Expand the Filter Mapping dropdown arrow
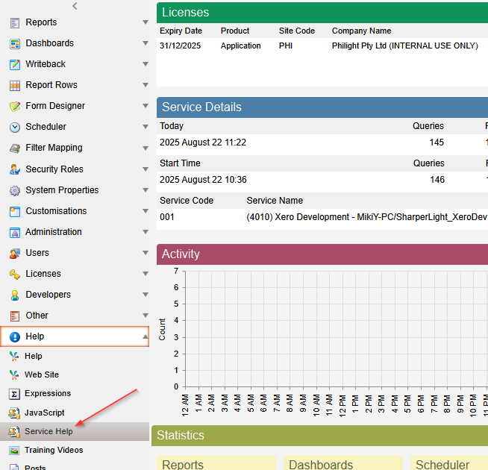Screen dimensions: 488x470 click(x=146, y=148)
